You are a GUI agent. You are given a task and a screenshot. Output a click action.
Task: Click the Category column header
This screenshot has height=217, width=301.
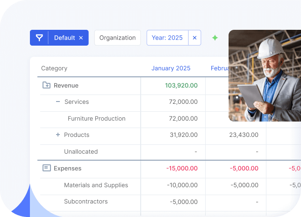click(54, 68)
